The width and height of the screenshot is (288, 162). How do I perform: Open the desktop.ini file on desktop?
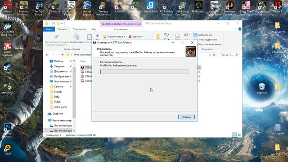coord(278,129)
